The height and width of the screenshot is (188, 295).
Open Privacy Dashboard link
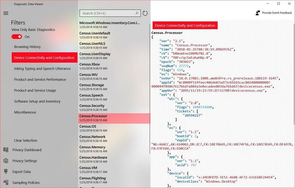[x=27, y=150]
